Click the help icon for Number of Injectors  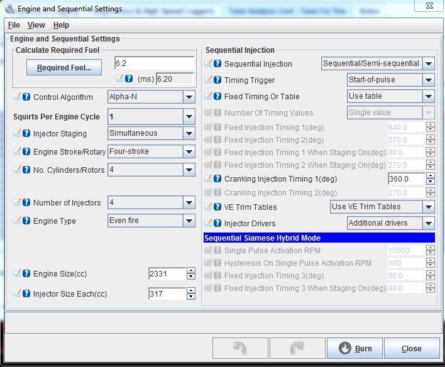26,202
